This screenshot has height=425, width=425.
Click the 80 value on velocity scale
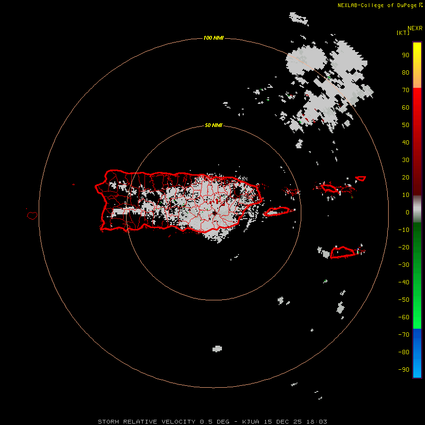pos(406,73)
